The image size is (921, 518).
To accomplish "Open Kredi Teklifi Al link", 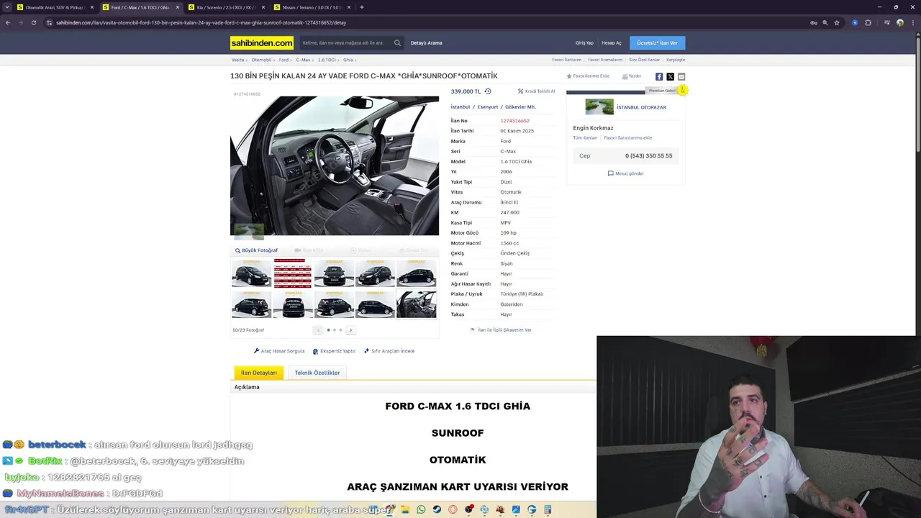I will pyautogui.click(x=536, y=91).
